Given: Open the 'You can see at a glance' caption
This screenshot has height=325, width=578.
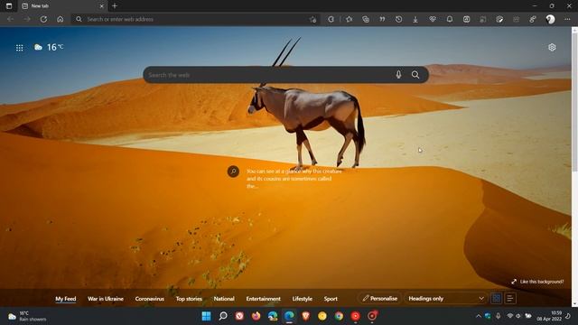Looking at the screenshot, I should coord(294,179).
